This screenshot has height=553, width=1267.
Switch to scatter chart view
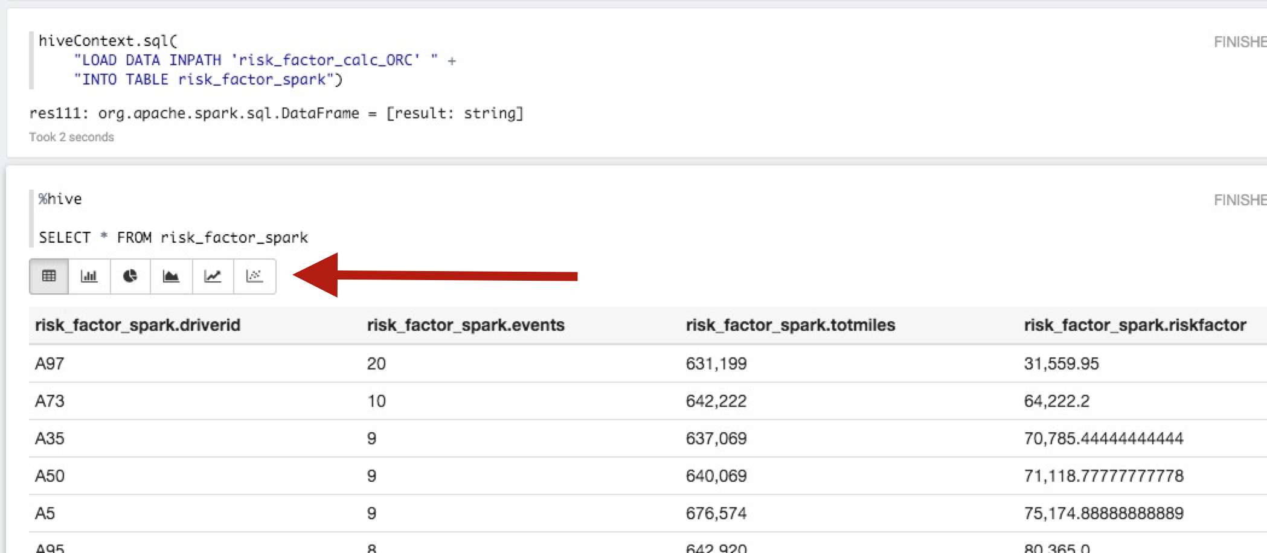coord(254,276)
